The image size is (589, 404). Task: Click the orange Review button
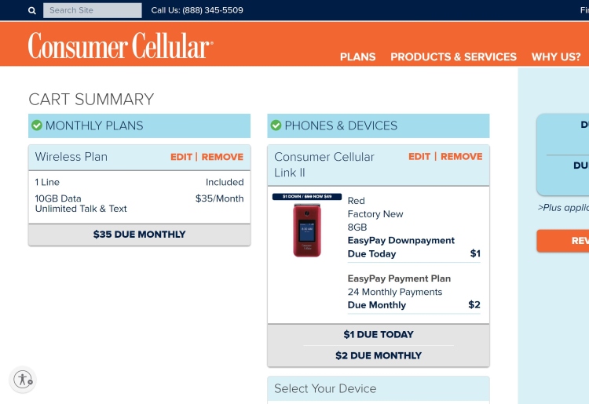click(564, 241)
